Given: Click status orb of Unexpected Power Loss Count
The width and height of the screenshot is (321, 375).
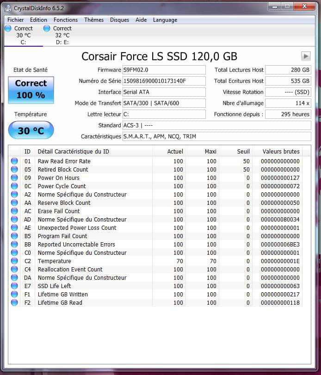Looking at the screenshot, I should (14, 227).
